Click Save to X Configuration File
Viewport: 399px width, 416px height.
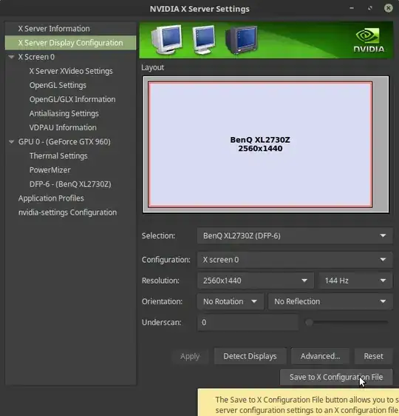coord(336,377)
